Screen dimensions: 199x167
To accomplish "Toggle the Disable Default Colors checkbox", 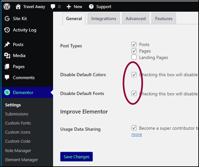I will click(x=134, y=75).
